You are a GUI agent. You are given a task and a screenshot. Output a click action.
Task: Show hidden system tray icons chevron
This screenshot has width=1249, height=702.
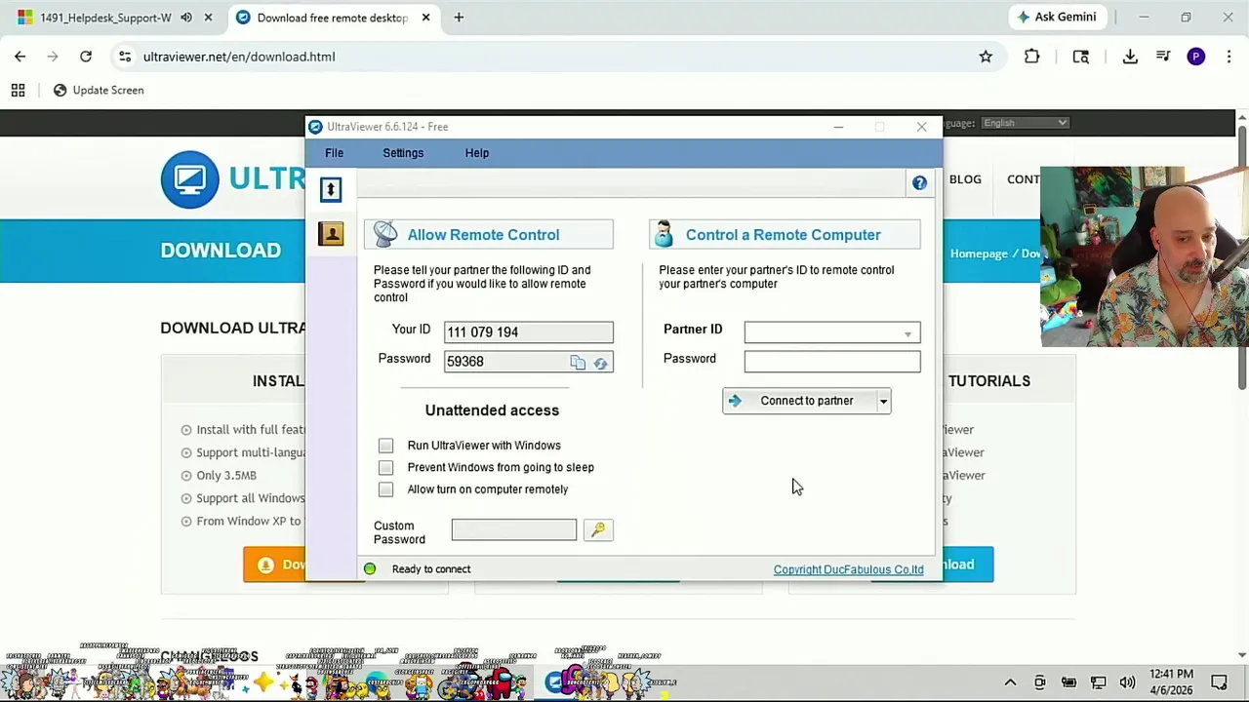pos(1010,682)
